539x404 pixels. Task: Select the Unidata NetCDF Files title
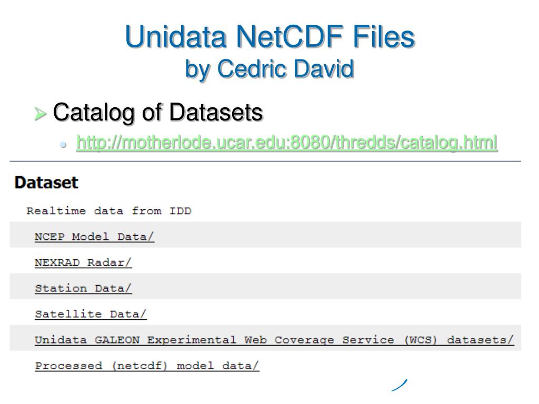(270, 36)
